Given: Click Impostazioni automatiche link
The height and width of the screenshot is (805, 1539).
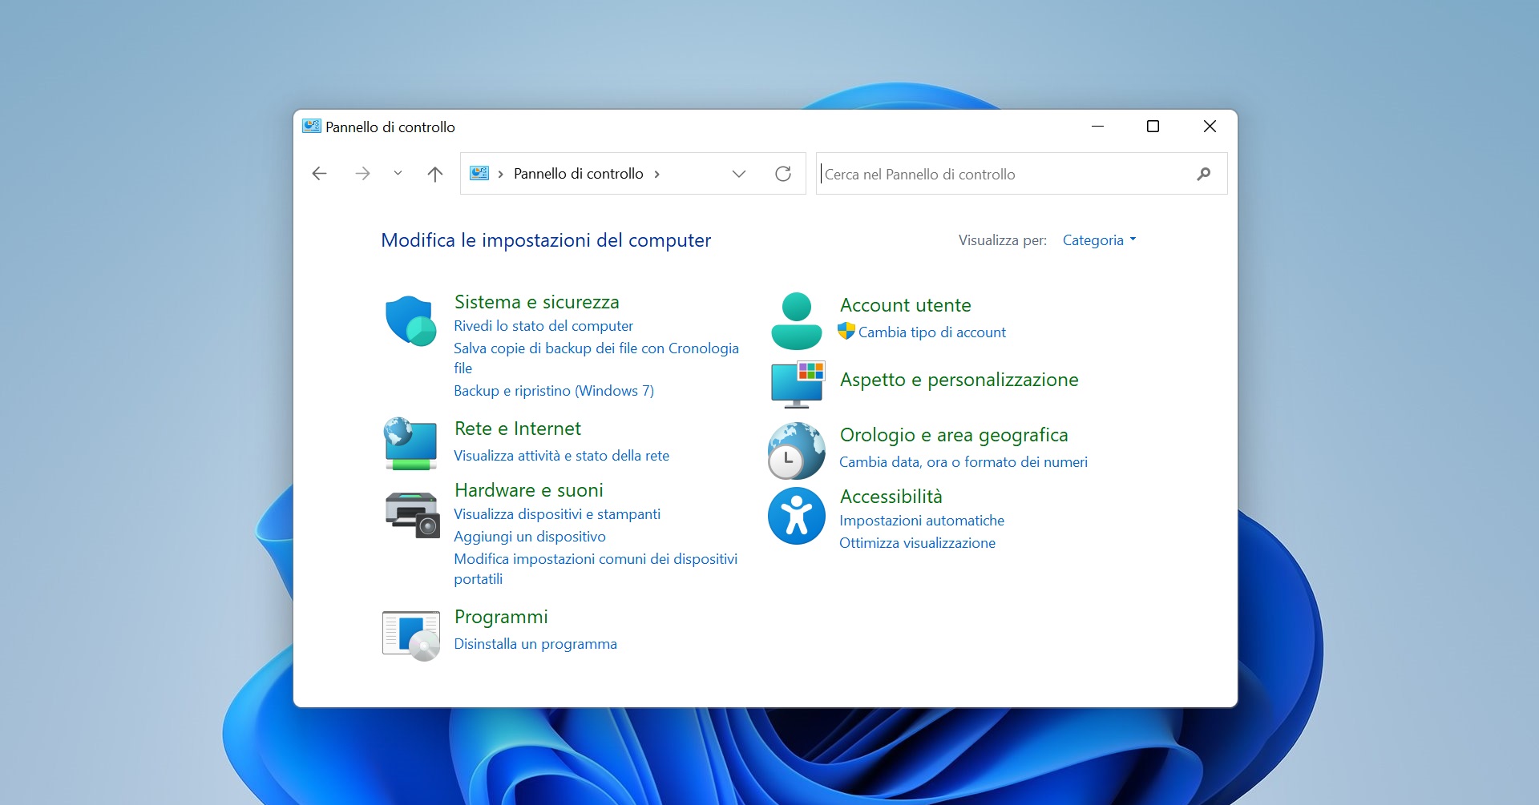Looking at the screenshot, I should [x=922, y=521].
